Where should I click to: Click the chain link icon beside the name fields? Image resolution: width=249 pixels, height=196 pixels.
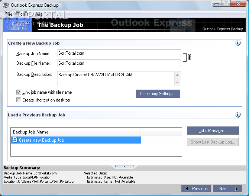point(189,57)
